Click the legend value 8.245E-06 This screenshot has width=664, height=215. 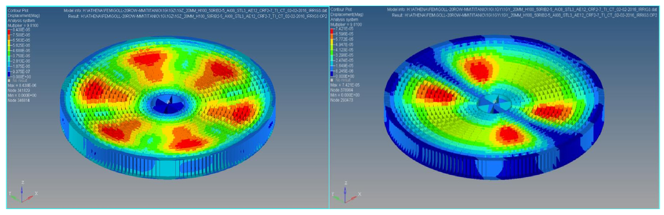(345, 71)
